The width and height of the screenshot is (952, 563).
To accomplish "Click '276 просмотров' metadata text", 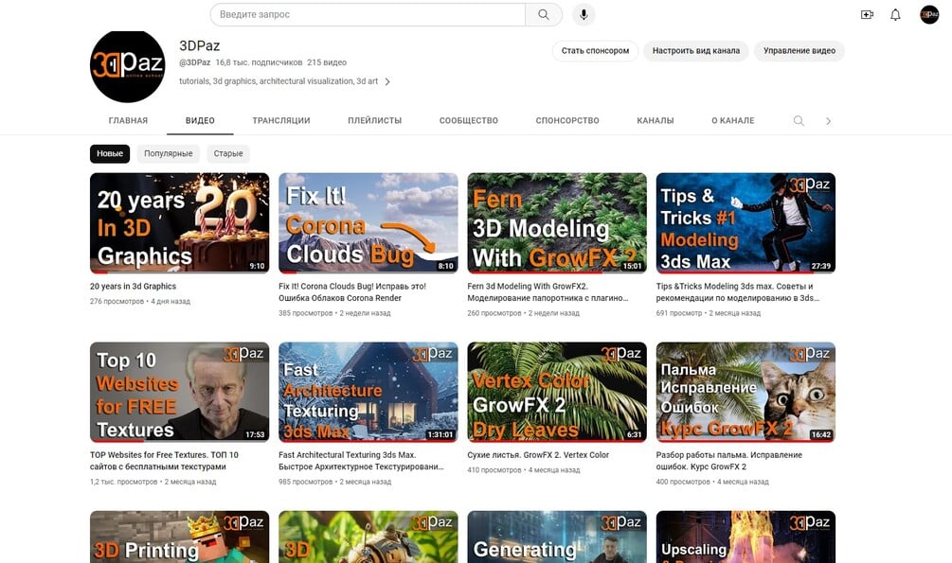I will coord(117,302).
